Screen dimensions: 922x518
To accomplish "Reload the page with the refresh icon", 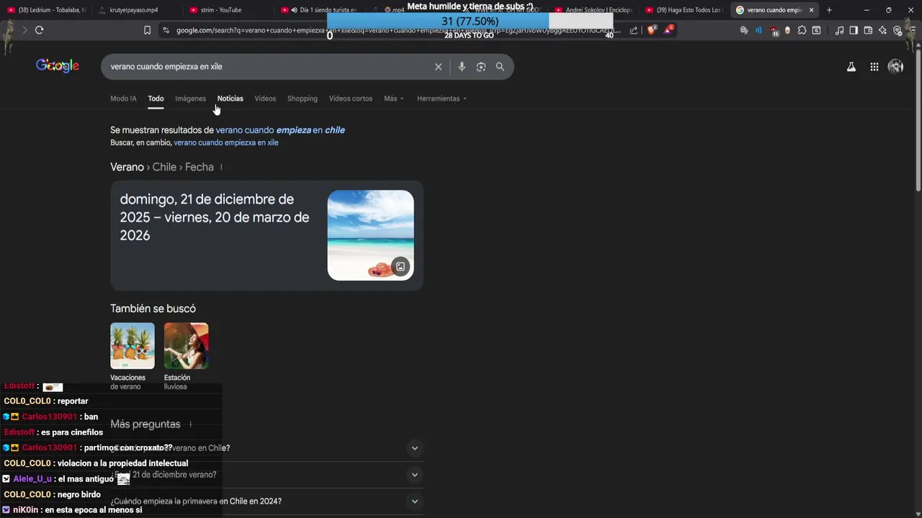I will coord(39,30).
